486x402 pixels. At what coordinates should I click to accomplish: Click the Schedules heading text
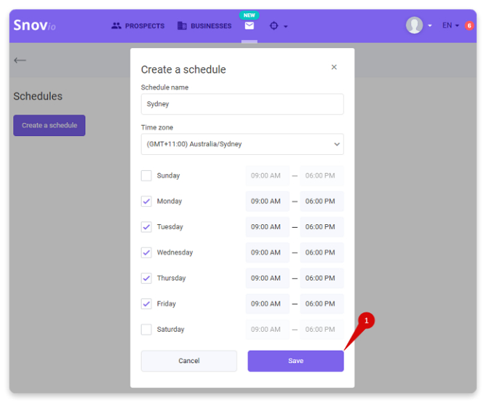click(x=37, y=96)
